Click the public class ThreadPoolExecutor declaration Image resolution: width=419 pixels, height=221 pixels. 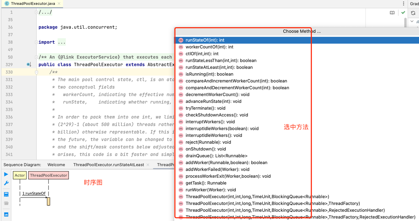(x=106, y=65)
